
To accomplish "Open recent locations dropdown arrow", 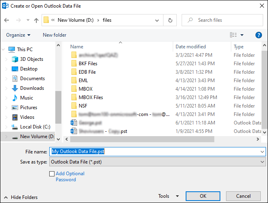I will tap(28, 20).
